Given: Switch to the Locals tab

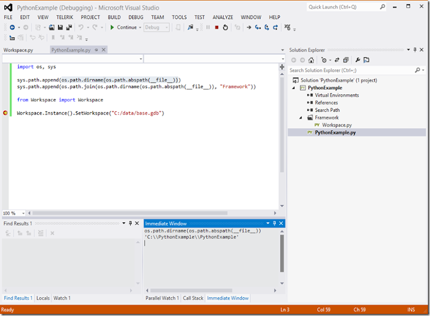Looking at the screenshot, I should 43,298.
